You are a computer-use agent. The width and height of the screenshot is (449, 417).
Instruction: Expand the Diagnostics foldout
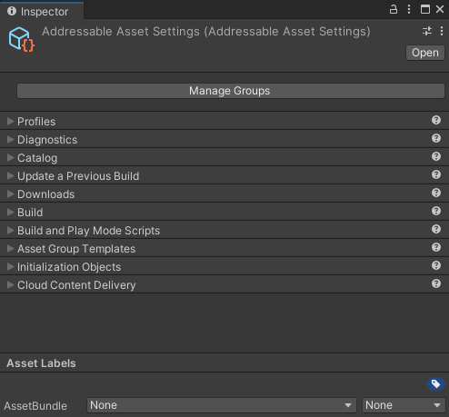[10, 140]
